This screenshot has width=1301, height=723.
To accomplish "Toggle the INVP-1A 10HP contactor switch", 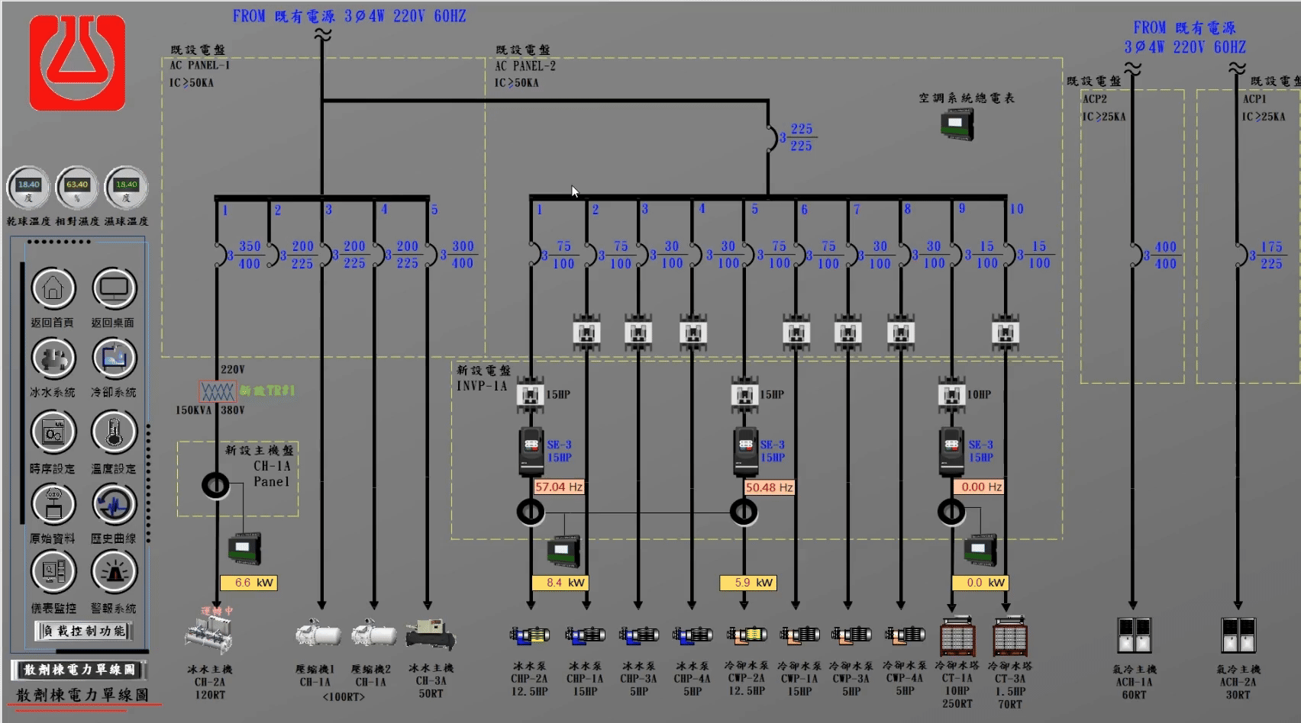I will [x=951, y=395].
